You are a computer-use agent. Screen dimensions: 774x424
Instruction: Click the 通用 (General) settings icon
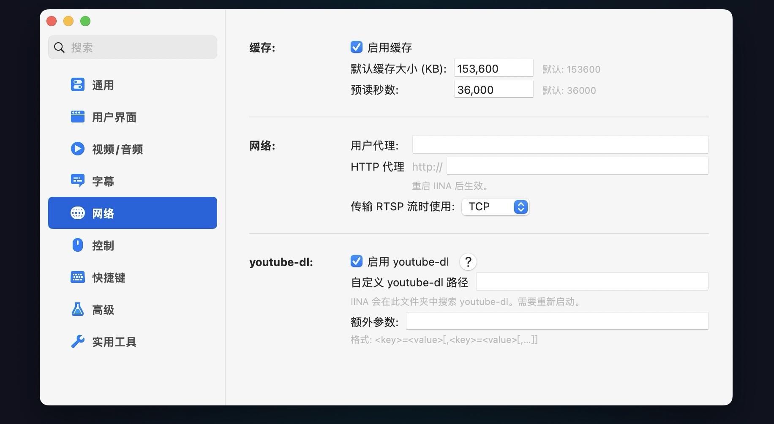(x=78, y=84)
